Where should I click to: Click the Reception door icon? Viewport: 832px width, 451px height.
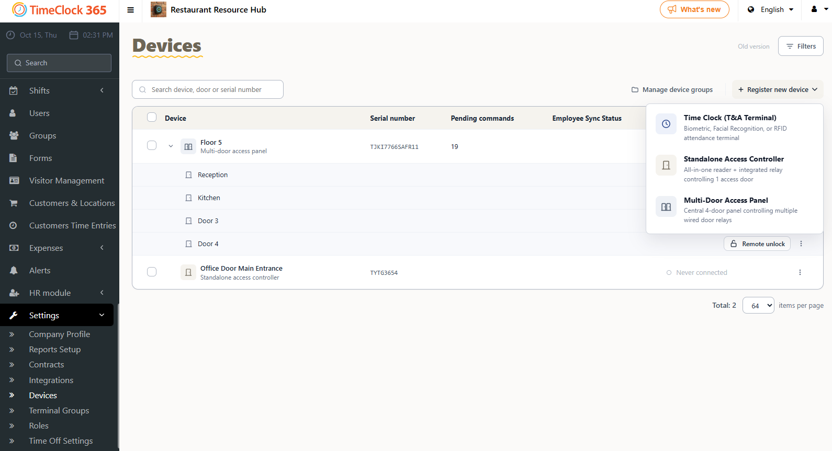pyautogui.click(x=189, y=175)
